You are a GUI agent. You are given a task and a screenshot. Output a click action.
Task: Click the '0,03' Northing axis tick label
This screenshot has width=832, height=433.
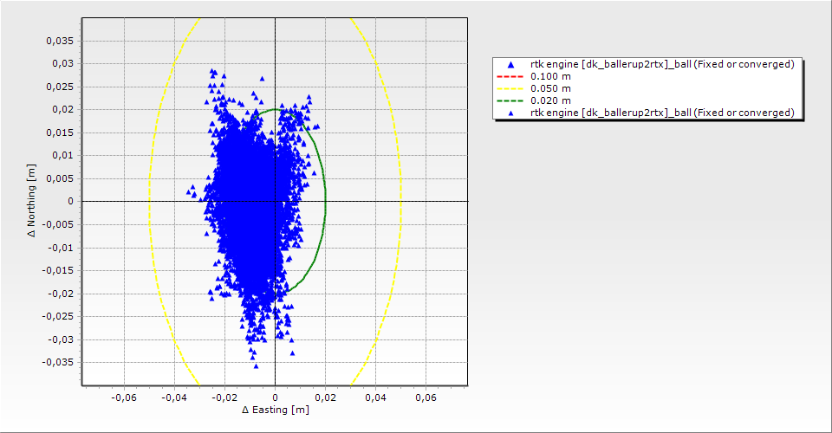[x=62, y=63]
